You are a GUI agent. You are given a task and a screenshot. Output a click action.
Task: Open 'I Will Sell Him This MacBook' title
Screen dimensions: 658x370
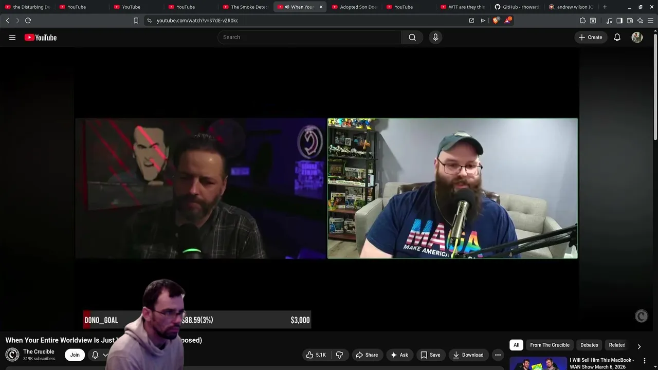[x=601, y=363]
